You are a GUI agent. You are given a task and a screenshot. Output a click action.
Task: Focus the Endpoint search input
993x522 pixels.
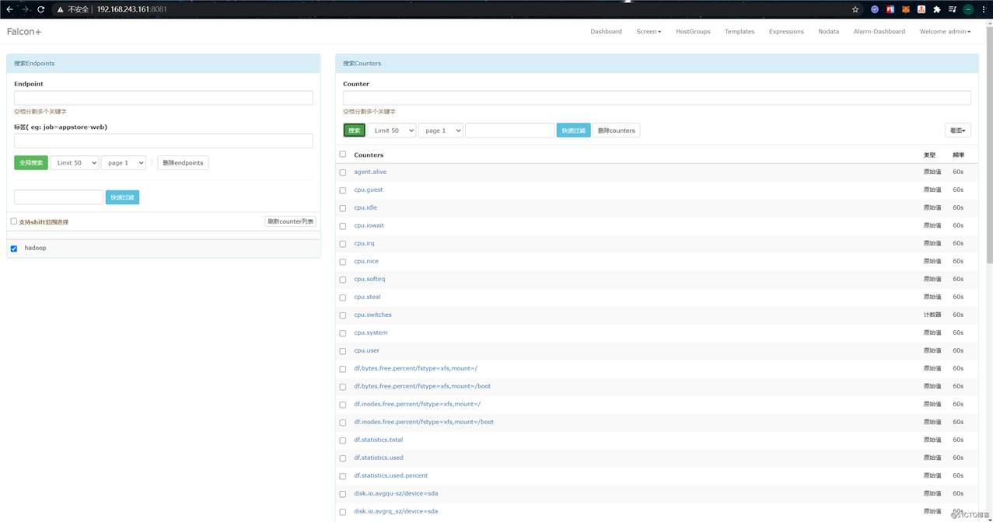(163, 98)
